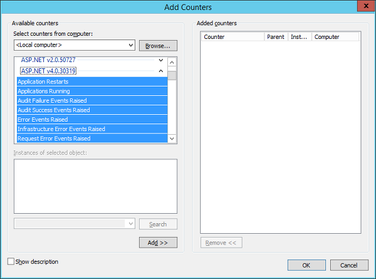Screen dimensions: 376x279
Task: Click the Browse... button
Action: (x=158, y=46)
